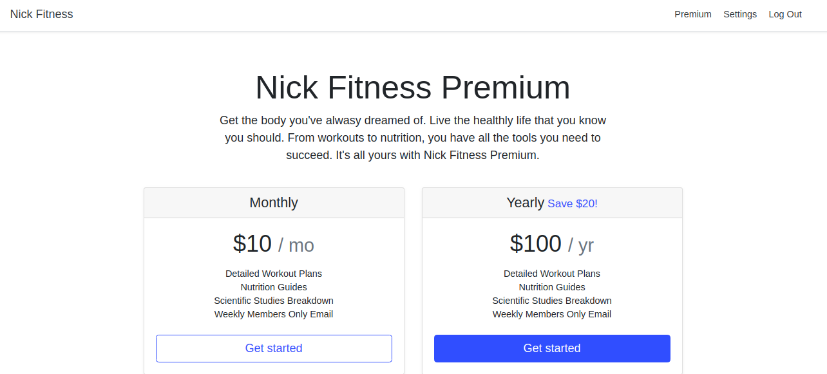Open the Premium nav item

click(x=693, y=14)
